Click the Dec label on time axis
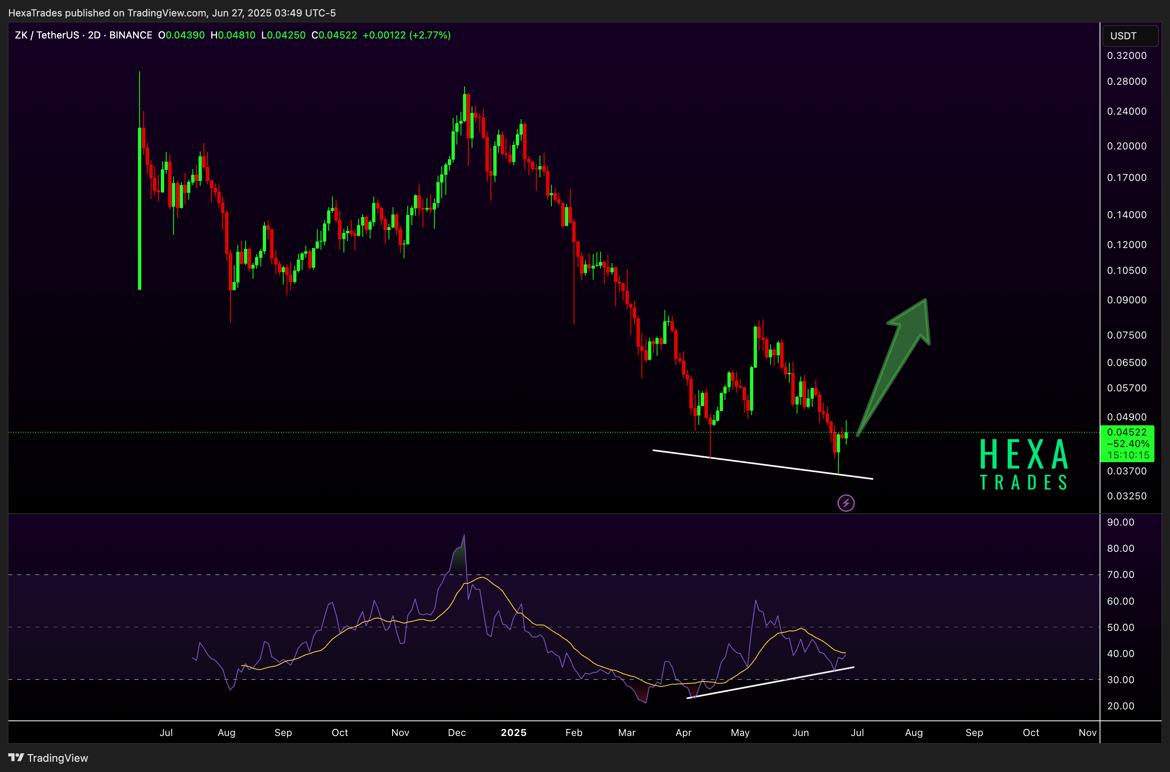 point(457,733)
